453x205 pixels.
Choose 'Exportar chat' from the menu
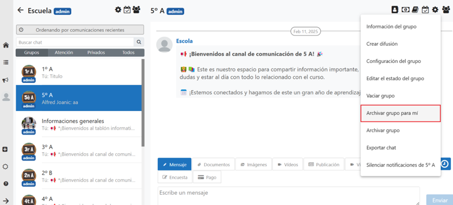[x=381, y=148]
